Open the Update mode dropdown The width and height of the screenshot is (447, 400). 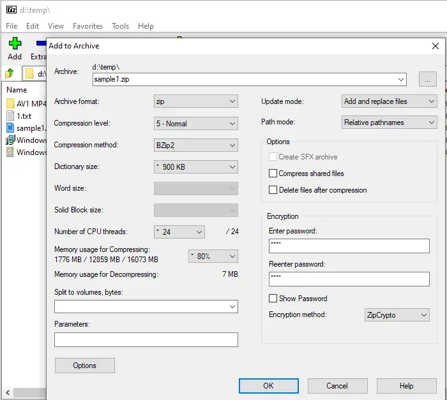point(389,101)
